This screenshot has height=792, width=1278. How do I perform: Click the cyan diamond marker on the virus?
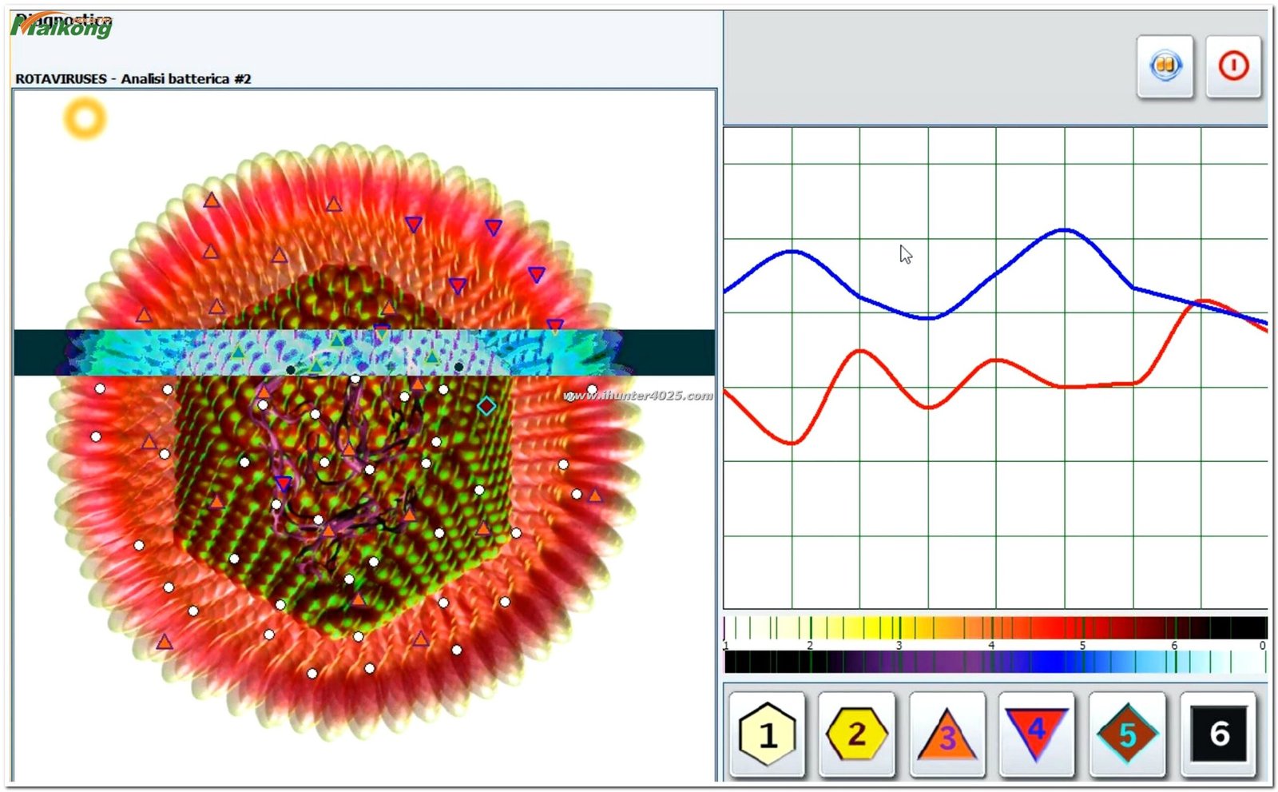(x=486, y=406)
